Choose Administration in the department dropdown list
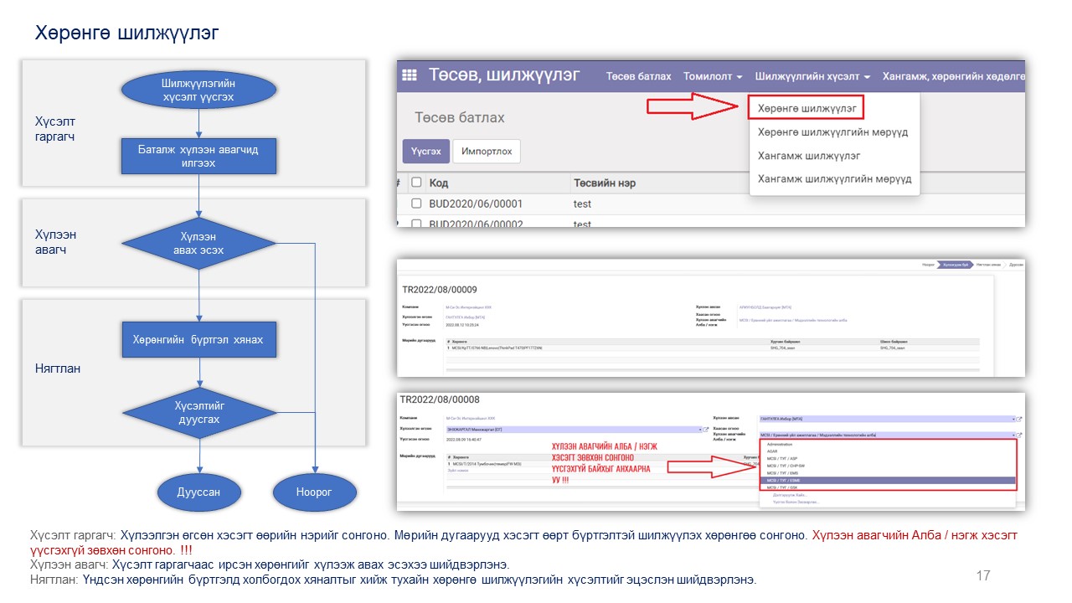Image resolution: width=1072 pixels, height=603 pixels. [x=780, y=444]
